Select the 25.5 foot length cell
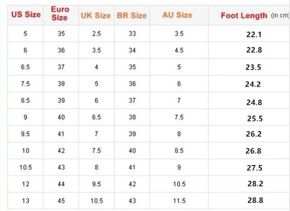The height and width of the screenshot is (211, 290). [x=254, y=119]
